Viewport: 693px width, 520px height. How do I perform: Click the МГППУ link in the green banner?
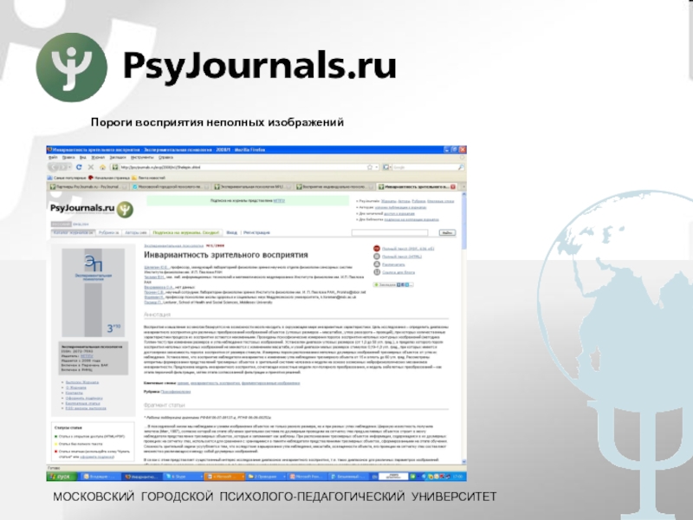(279, 201)
